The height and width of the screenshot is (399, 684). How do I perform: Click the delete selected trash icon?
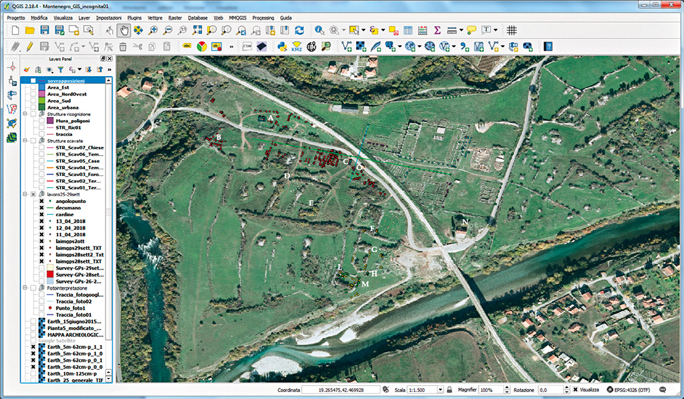pyautogui.click(x=123, y=46)
